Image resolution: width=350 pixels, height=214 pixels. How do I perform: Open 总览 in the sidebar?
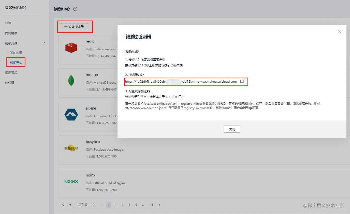[8, 23]
